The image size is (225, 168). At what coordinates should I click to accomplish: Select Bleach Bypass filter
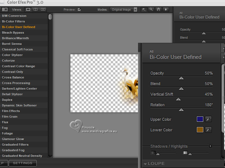[x=13, y=32]
